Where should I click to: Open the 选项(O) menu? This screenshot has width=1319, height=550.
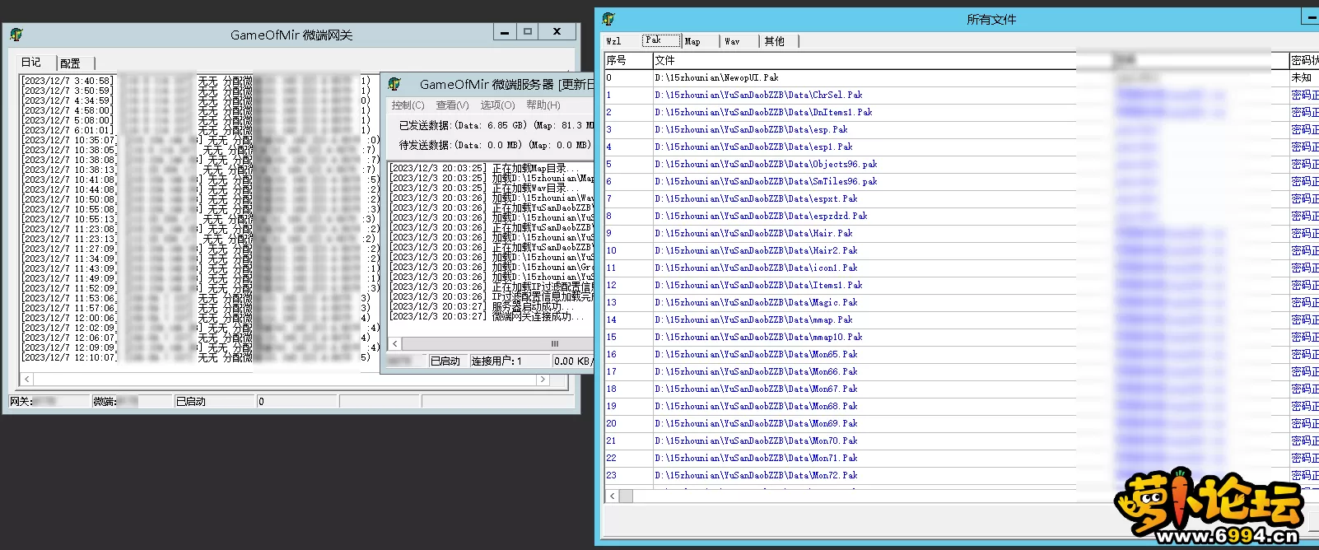497,105
